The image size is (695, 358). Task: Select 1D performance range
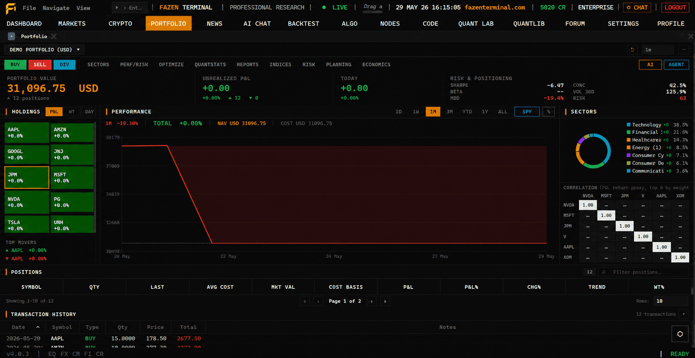398,112
